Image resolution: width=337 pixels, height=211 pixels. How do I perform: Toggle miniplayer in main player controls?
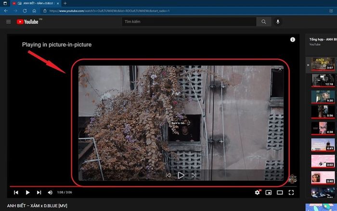pyautogui.click(x=269, y=193)
